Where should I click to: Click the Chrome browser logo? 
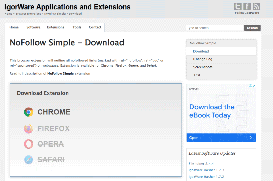click(29, 112)
